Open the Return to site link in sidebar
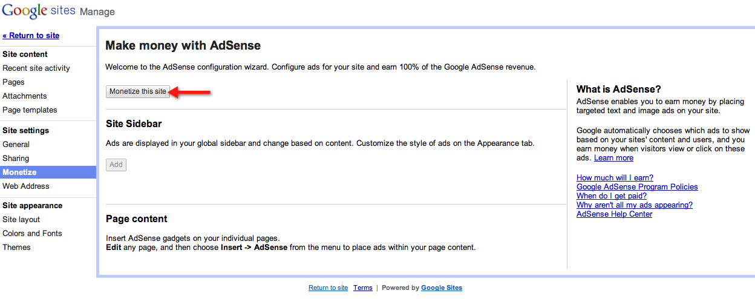755x299 pixels. coord(31,36)
